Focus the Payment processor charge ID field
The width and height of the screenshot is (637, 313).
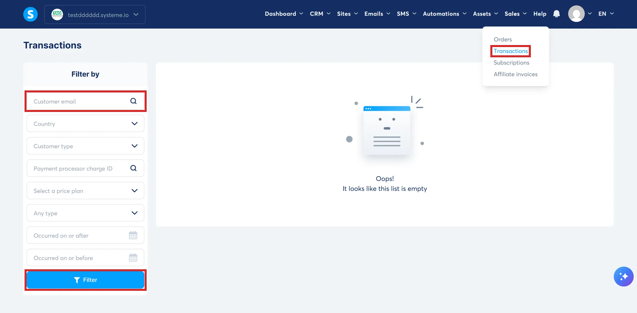pyautogui.click(x=85, y=168)
